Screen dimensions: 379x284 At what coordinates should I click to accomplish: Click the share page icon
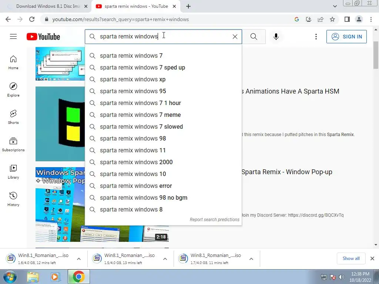point(321,19)
